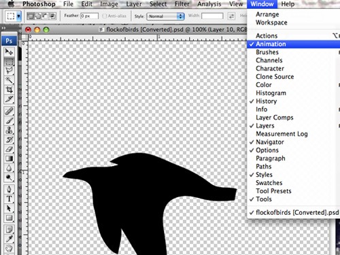
Task: Choose Actions from the Window menu
Action: [x=294, y=36]
